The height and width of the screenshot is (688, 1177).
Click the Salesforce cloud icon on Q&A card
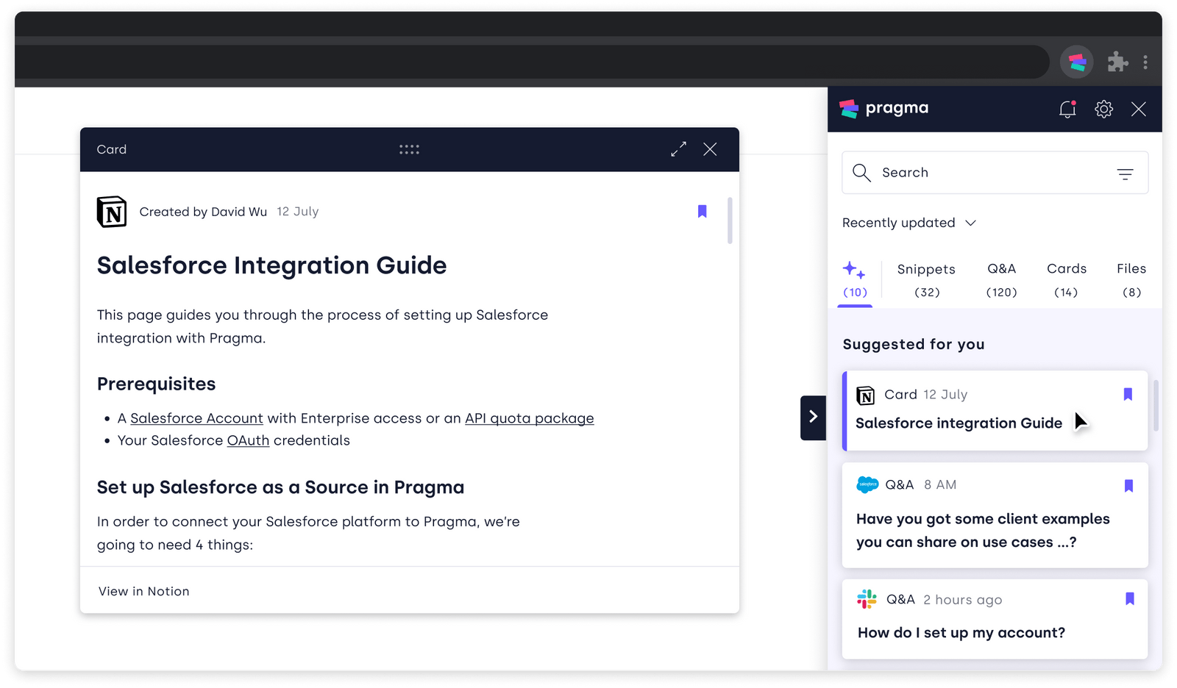[867, 484]
